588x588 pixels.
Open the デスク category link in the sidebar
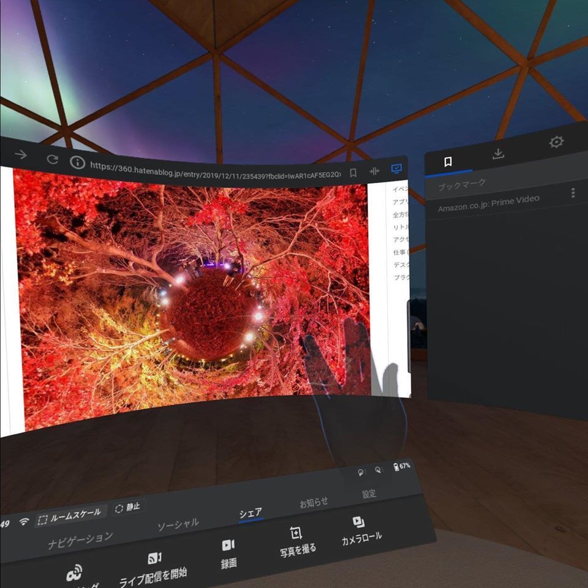pyautogui.click(x=401, y=265)
